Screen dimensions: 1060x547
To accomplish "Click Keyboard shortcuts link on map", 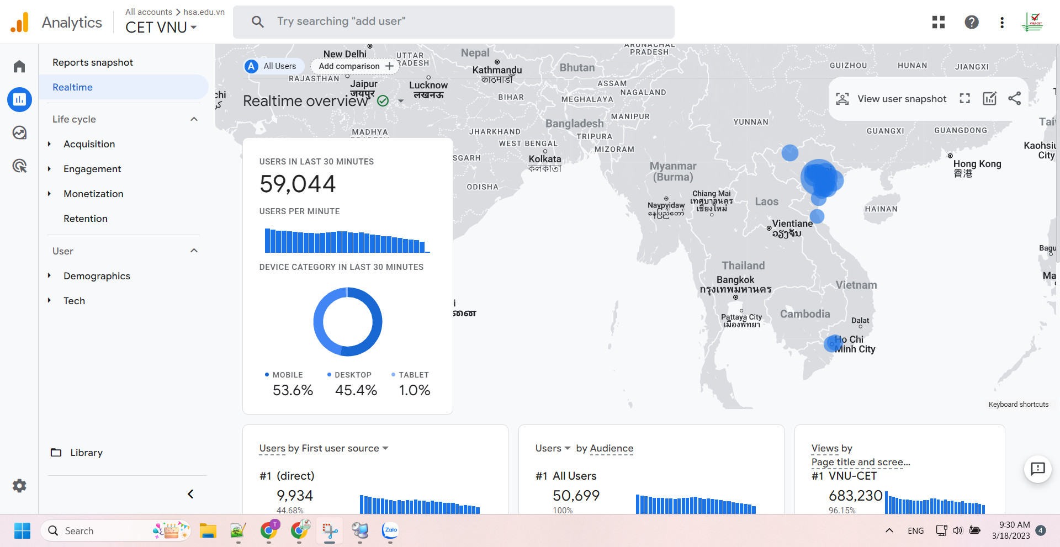I will coord(1018,405).
